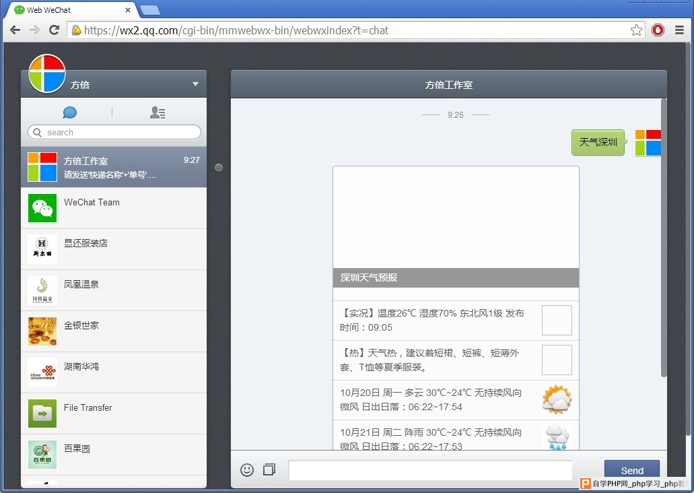Viewport: 694px width, 493px height.
Task: Open the 百果园 chat
Action: click(x=114, y=455)
